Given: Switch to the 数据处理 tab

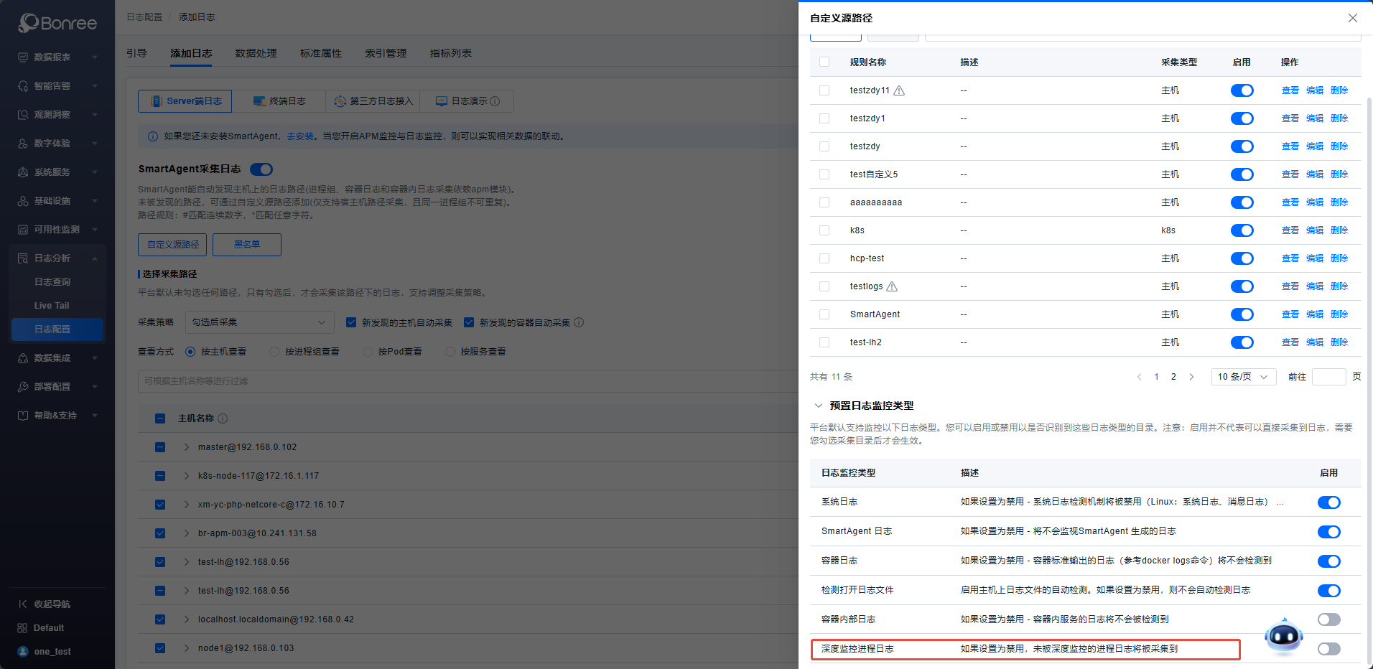Looking at the screenshot, I should pos(256,53).
